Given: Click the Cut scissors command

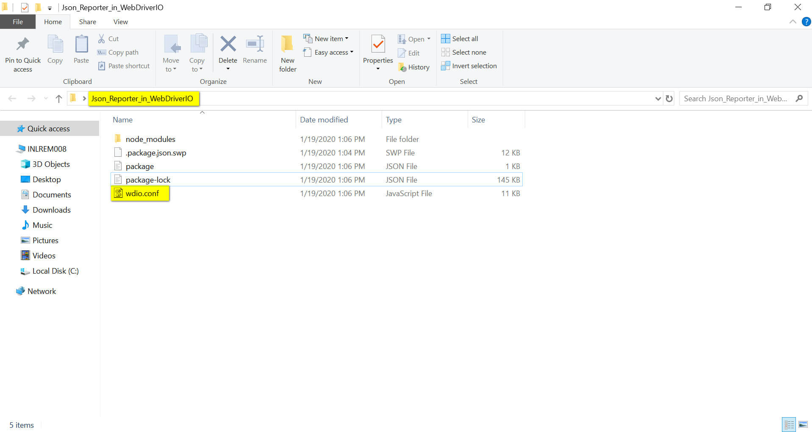Looking at the screenshot, I should pos(108,39).
